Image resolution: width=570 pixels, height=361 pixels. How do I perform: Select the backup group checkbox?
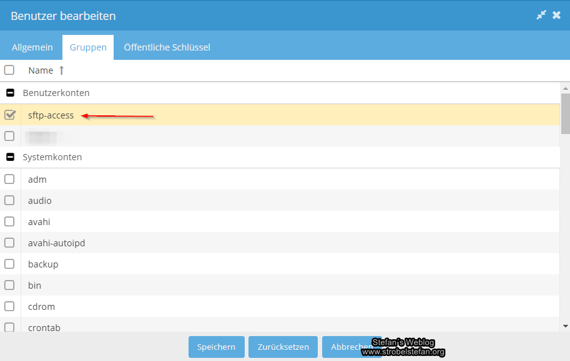click(x=10, y=264)
